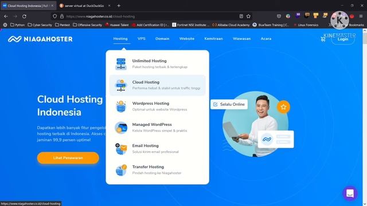Image resolution: width=367 pixels, height=206 pixels.
Task: Open the Wawasan menu
Action: tap(242, 39)
